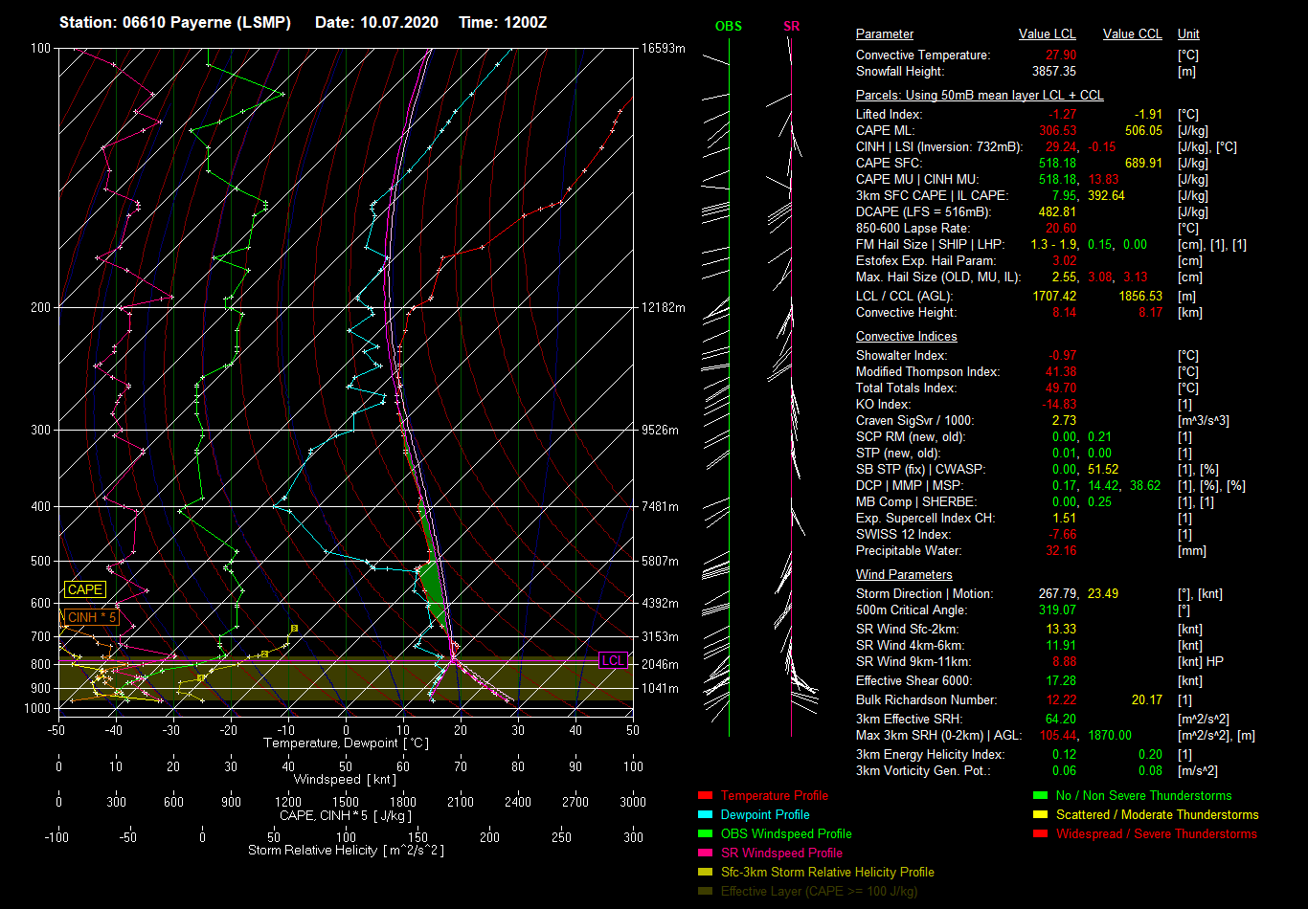
Task: Click the red Widespread / Severe Thunderstorms swatch
Action: 1041,834
